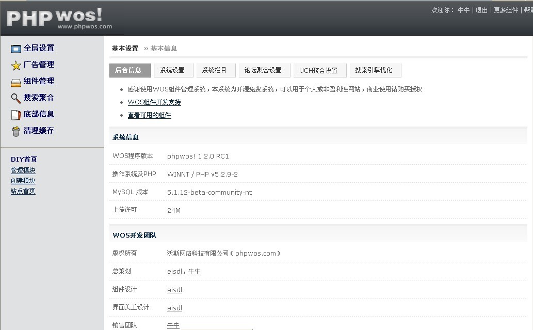The height and width of the screenshot is (330, 533).
Task: Switch to the UCH聚合设置 tab
Action: [x=320, y=70]
